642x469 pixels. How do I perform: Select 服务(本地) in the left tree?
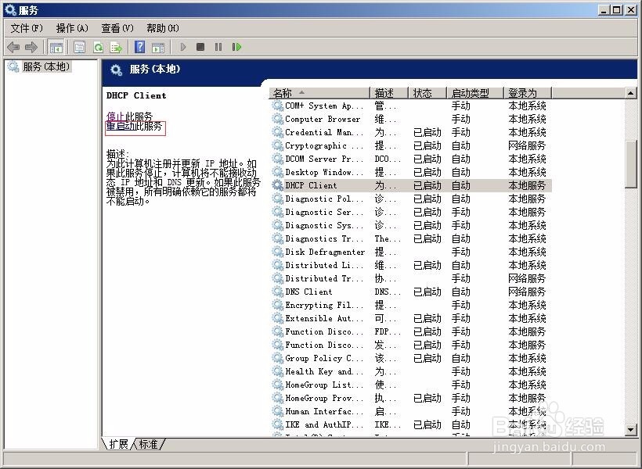43,66
